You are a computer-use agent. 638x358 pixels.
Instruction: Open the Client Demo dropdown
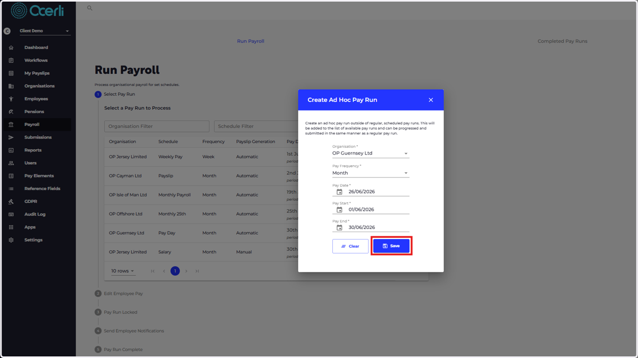(44, 31)
